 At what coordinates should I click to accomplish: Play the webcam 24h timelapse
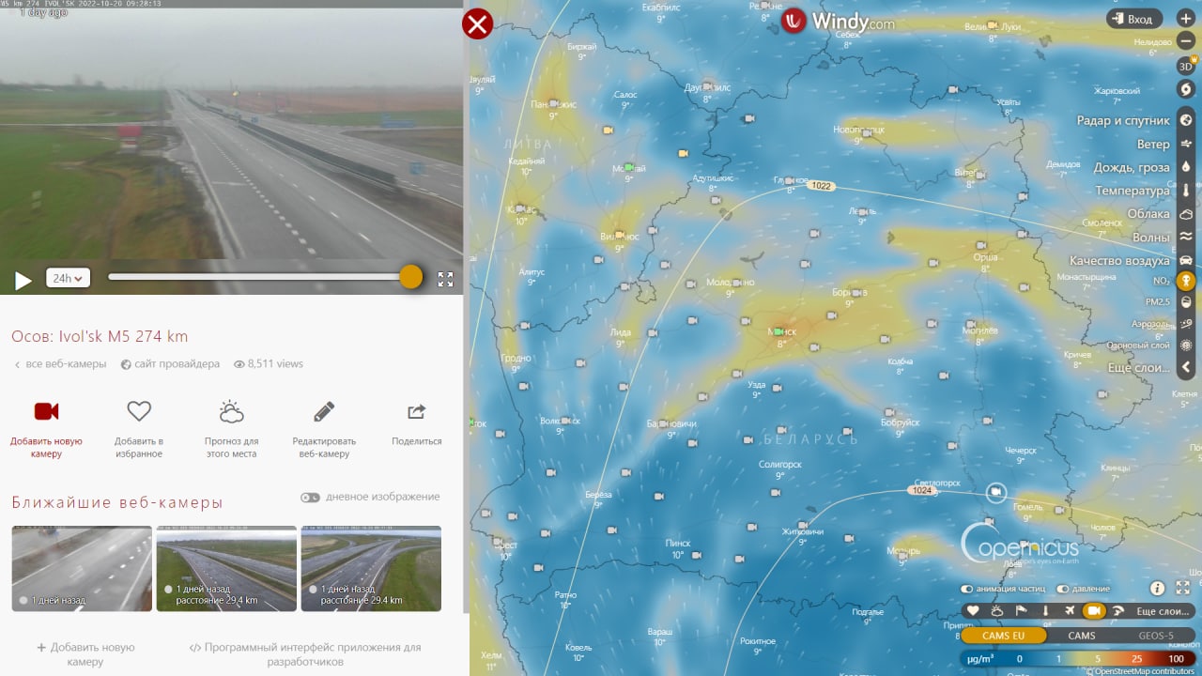tap(23, 279)
